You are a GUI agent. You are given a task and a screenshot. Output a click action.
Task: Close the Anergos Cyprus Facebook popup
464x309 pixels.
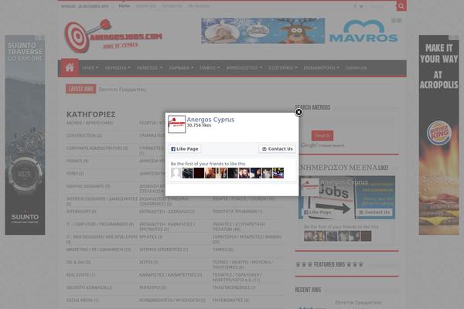point(299,112)
